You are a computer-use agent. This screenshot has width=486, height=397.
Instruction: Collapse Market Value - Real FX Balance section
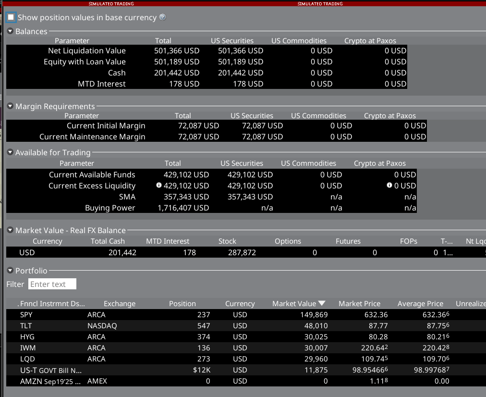click(x=10, y=230)
